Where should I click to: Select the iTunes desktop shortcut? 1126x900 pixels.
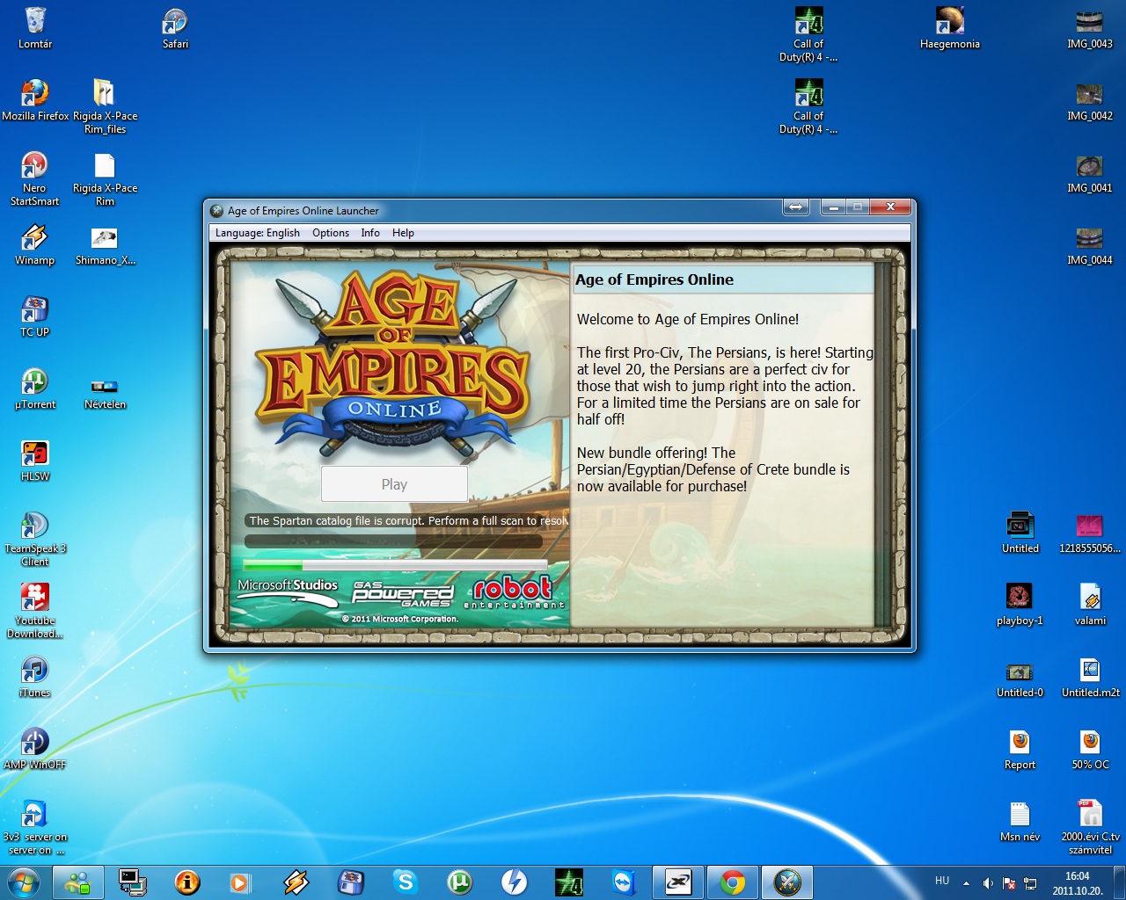[x=35, y=676]
